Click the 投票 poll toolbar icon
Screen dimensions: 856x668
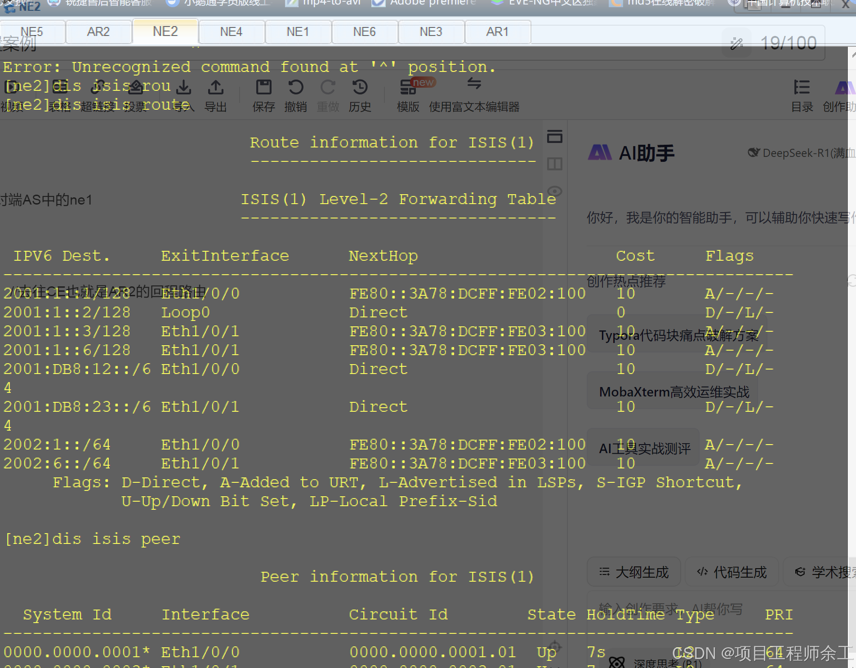135,96
